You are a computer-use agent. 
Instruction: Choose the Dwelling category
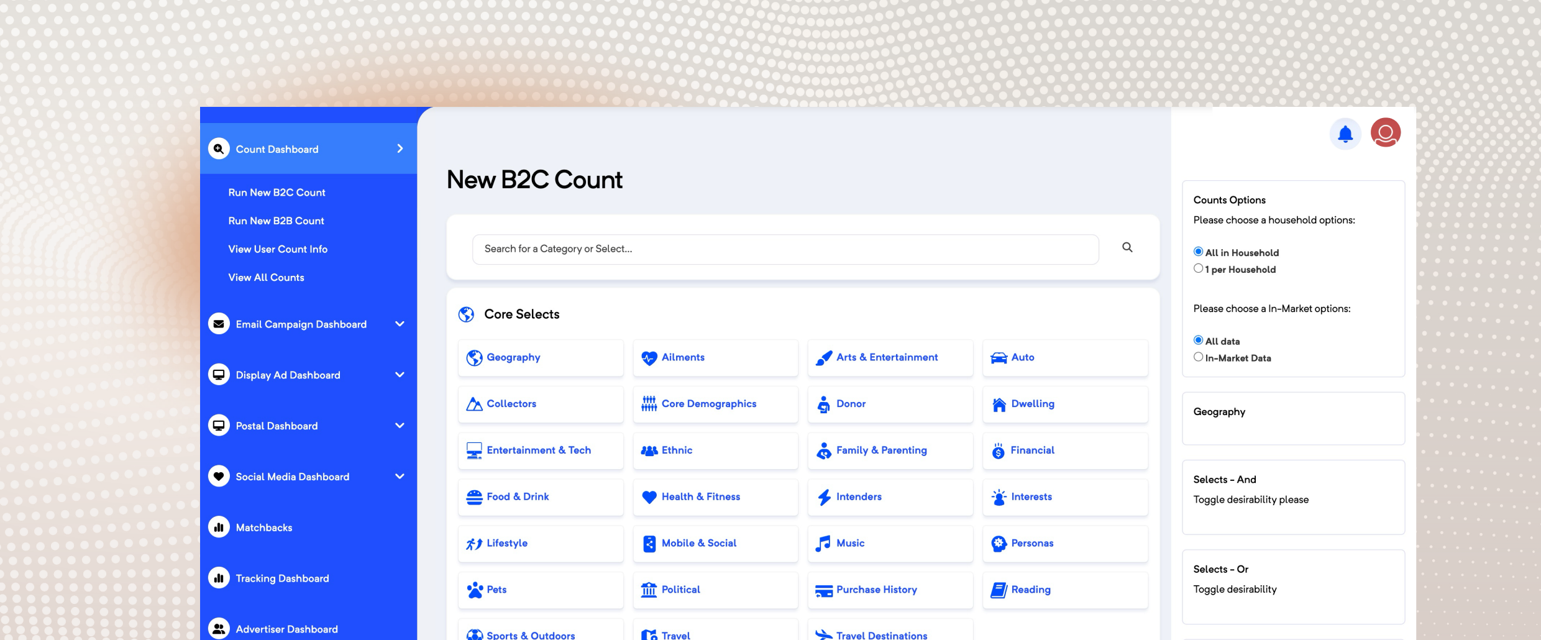(x=1065, y=404)
